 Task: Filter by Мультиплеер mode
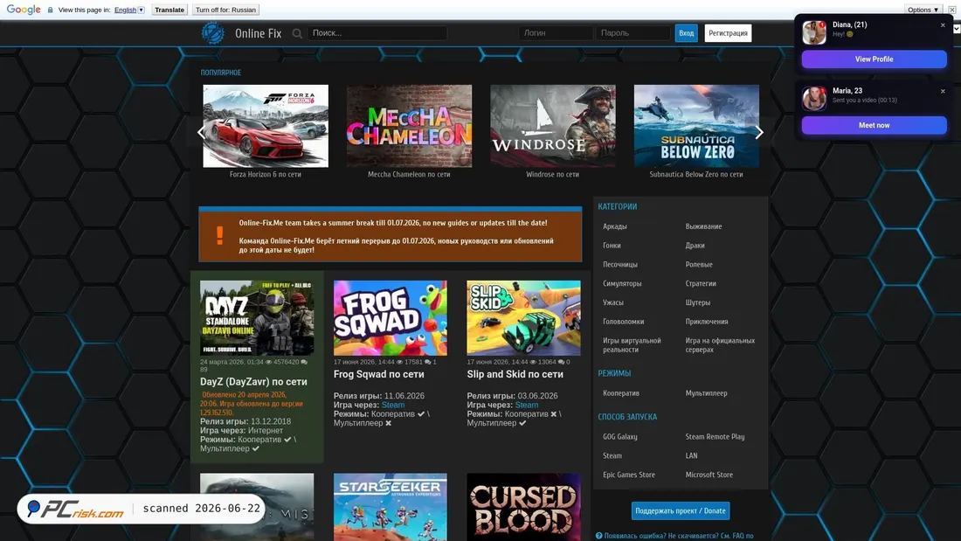pos(706,393)
